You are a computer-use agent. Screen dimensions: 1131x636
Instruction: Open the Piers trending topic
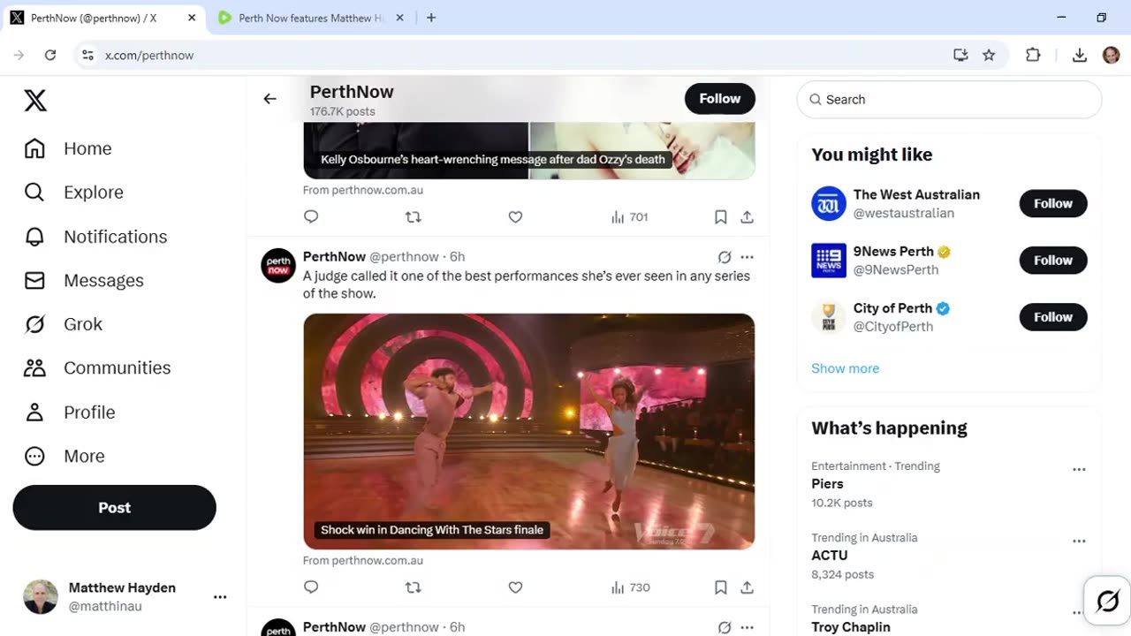point(827,484)
